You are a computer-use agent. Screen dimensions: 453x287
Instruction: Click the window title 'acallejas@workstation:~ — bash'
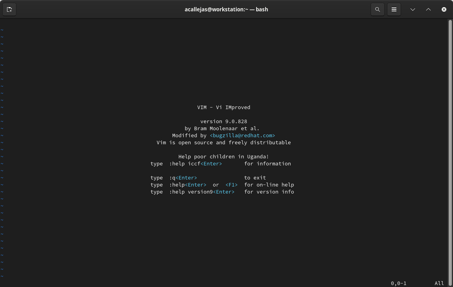click(226, 9)
